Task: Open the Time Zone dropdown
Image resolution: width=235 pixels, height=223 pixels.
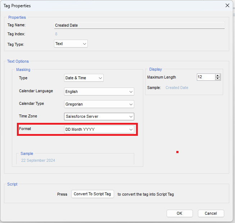Action: point(99,116)
